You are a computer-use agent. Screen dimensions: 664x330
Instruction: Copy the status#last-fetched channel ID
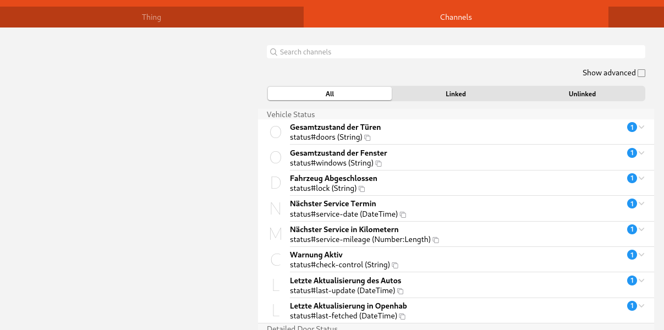pos(403,316)
